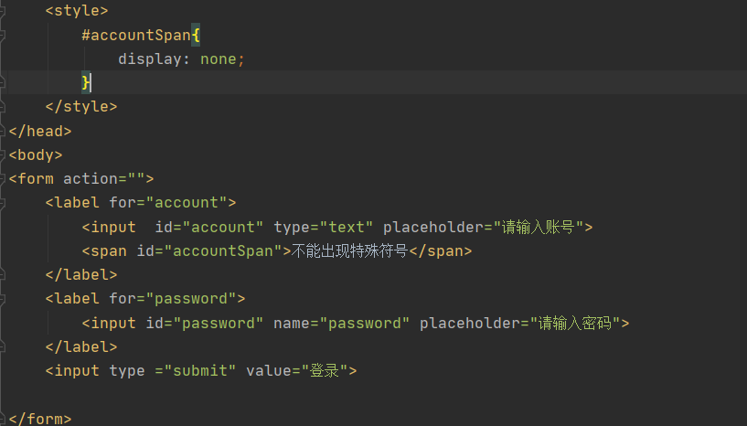The image size is (747, 426).
Task: Click the closing </form> tag
Action: click(x=39, y=419)
